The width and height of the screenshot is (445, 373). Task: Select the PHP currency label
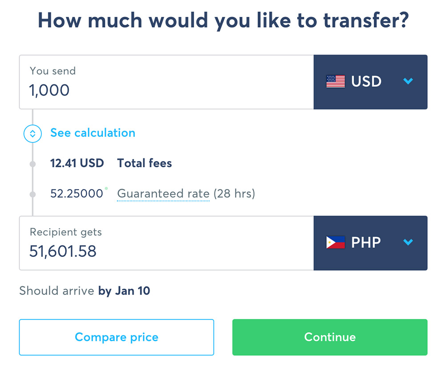coord(366,243)
